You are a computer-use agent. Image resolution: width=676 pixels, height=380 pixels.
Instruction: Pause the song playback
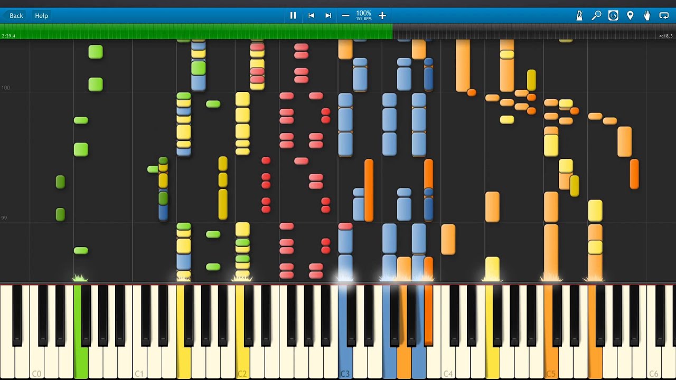pyautogui.click(x=293, y=15)
